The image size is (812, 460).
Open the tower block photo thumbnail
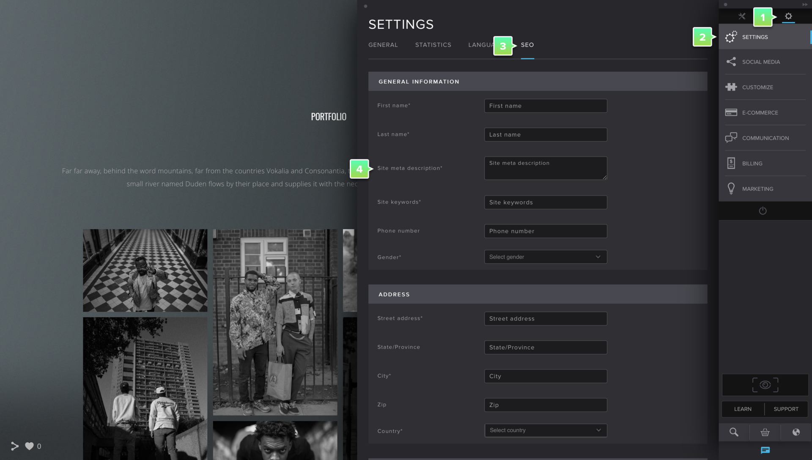[145, 389]
